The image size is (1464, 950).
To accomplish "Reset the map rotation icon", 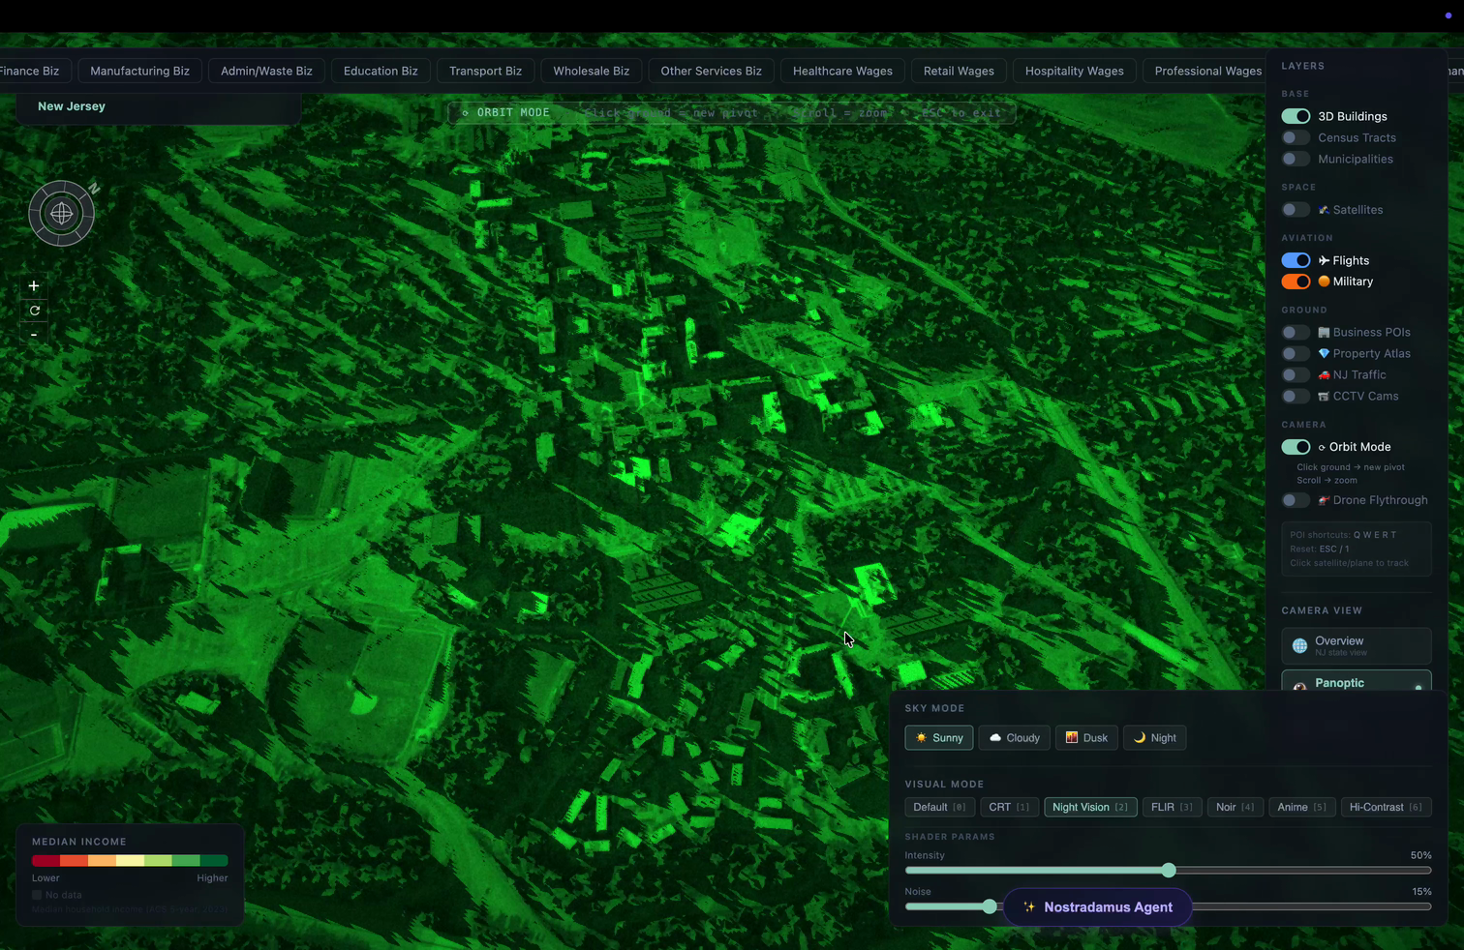I will click(x=34, y=311).
